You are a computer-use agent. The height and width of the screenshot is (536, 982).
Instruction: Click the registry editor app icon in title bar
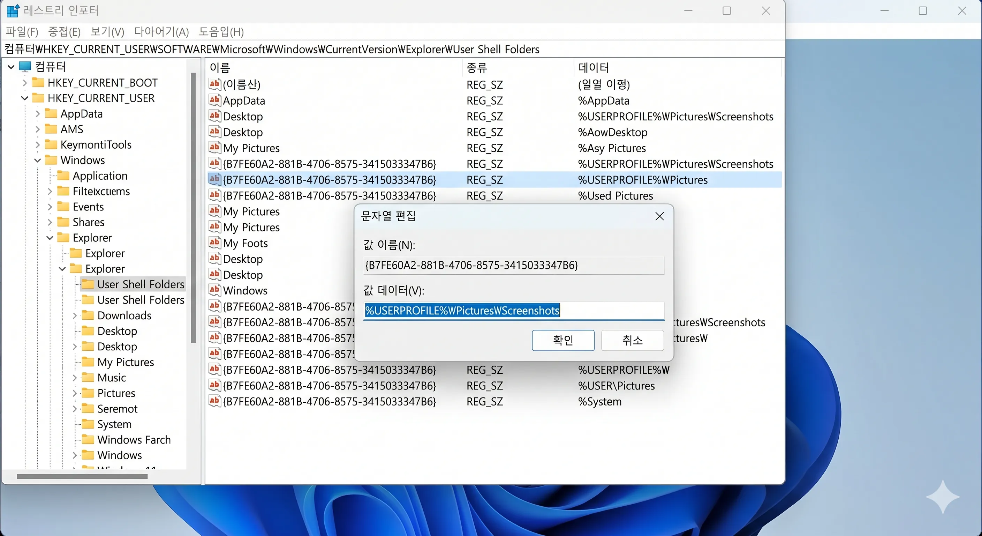(x=13, y=11)
